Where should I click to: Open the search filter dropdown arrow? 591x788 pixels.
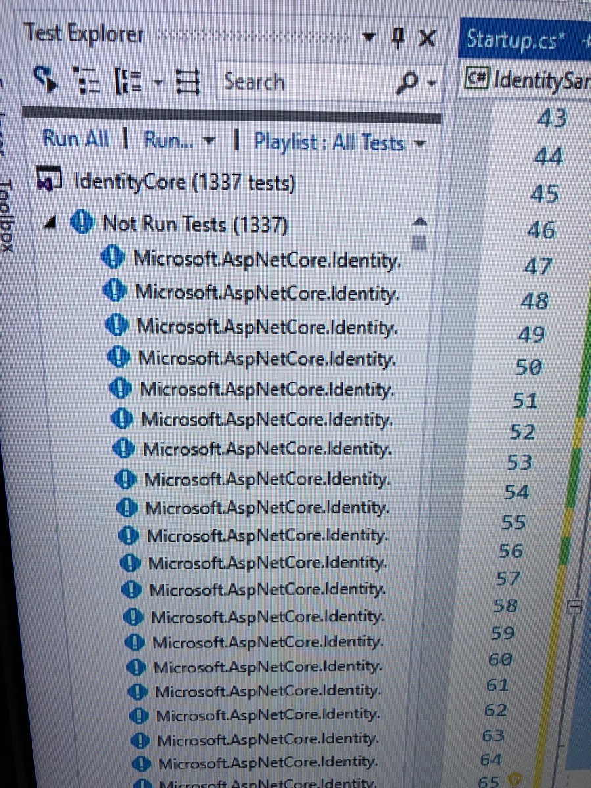(x=431, y=85)
